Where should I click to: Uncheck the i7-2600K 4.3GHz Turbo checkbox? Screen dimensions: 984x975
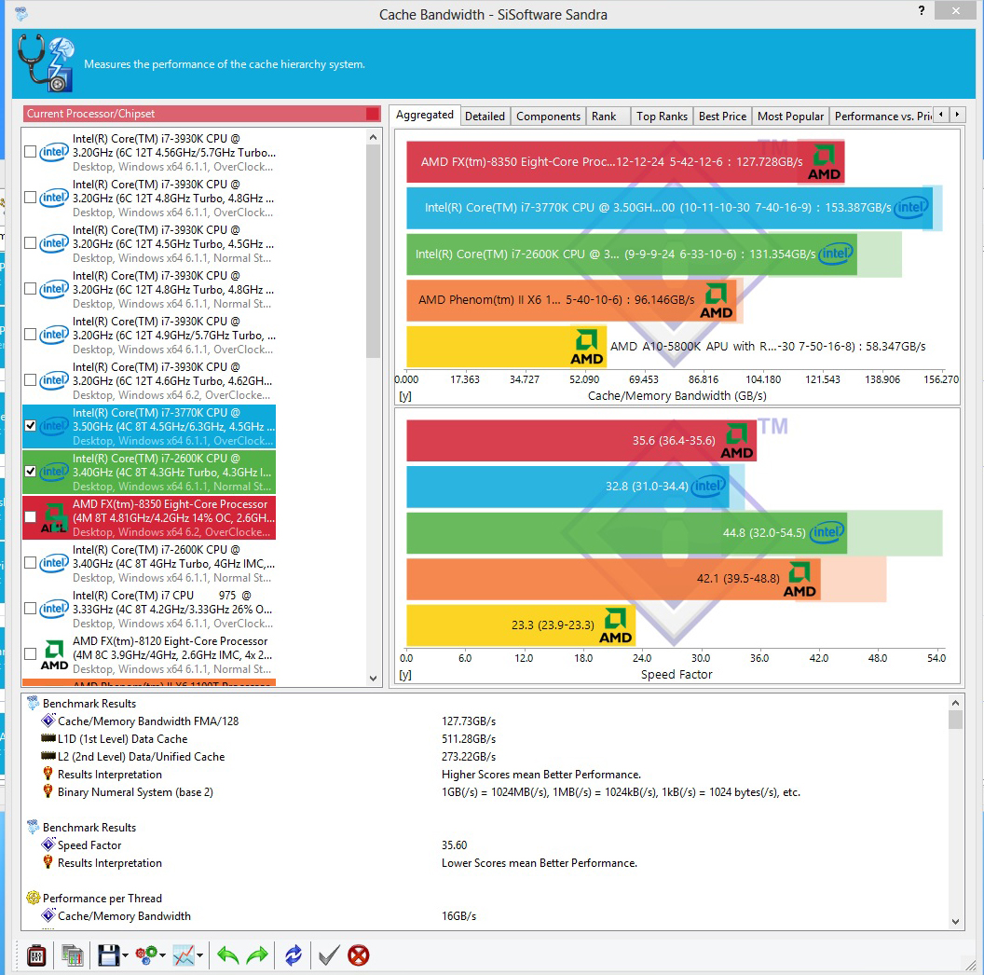click(30, 472)
